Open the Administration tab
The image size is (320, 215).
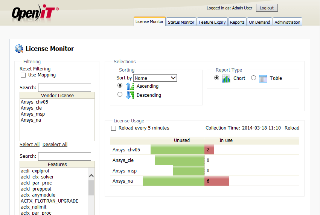pyautogui.click(x=287, y=22)
